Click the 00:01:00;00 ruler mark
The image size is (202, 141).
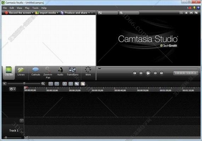[165, 90]
